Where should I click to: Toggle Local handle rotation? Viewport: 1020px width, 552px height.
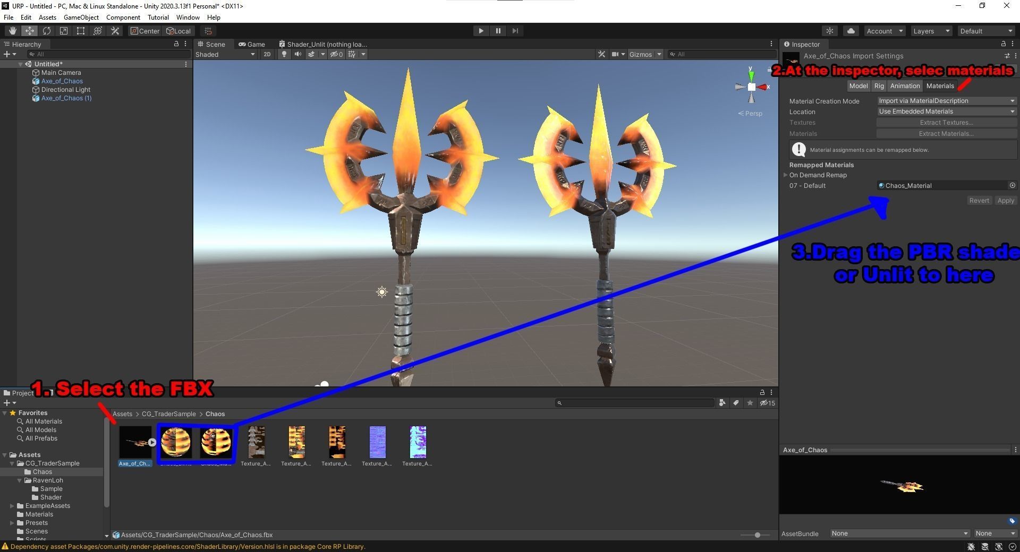tap(178, 31)
